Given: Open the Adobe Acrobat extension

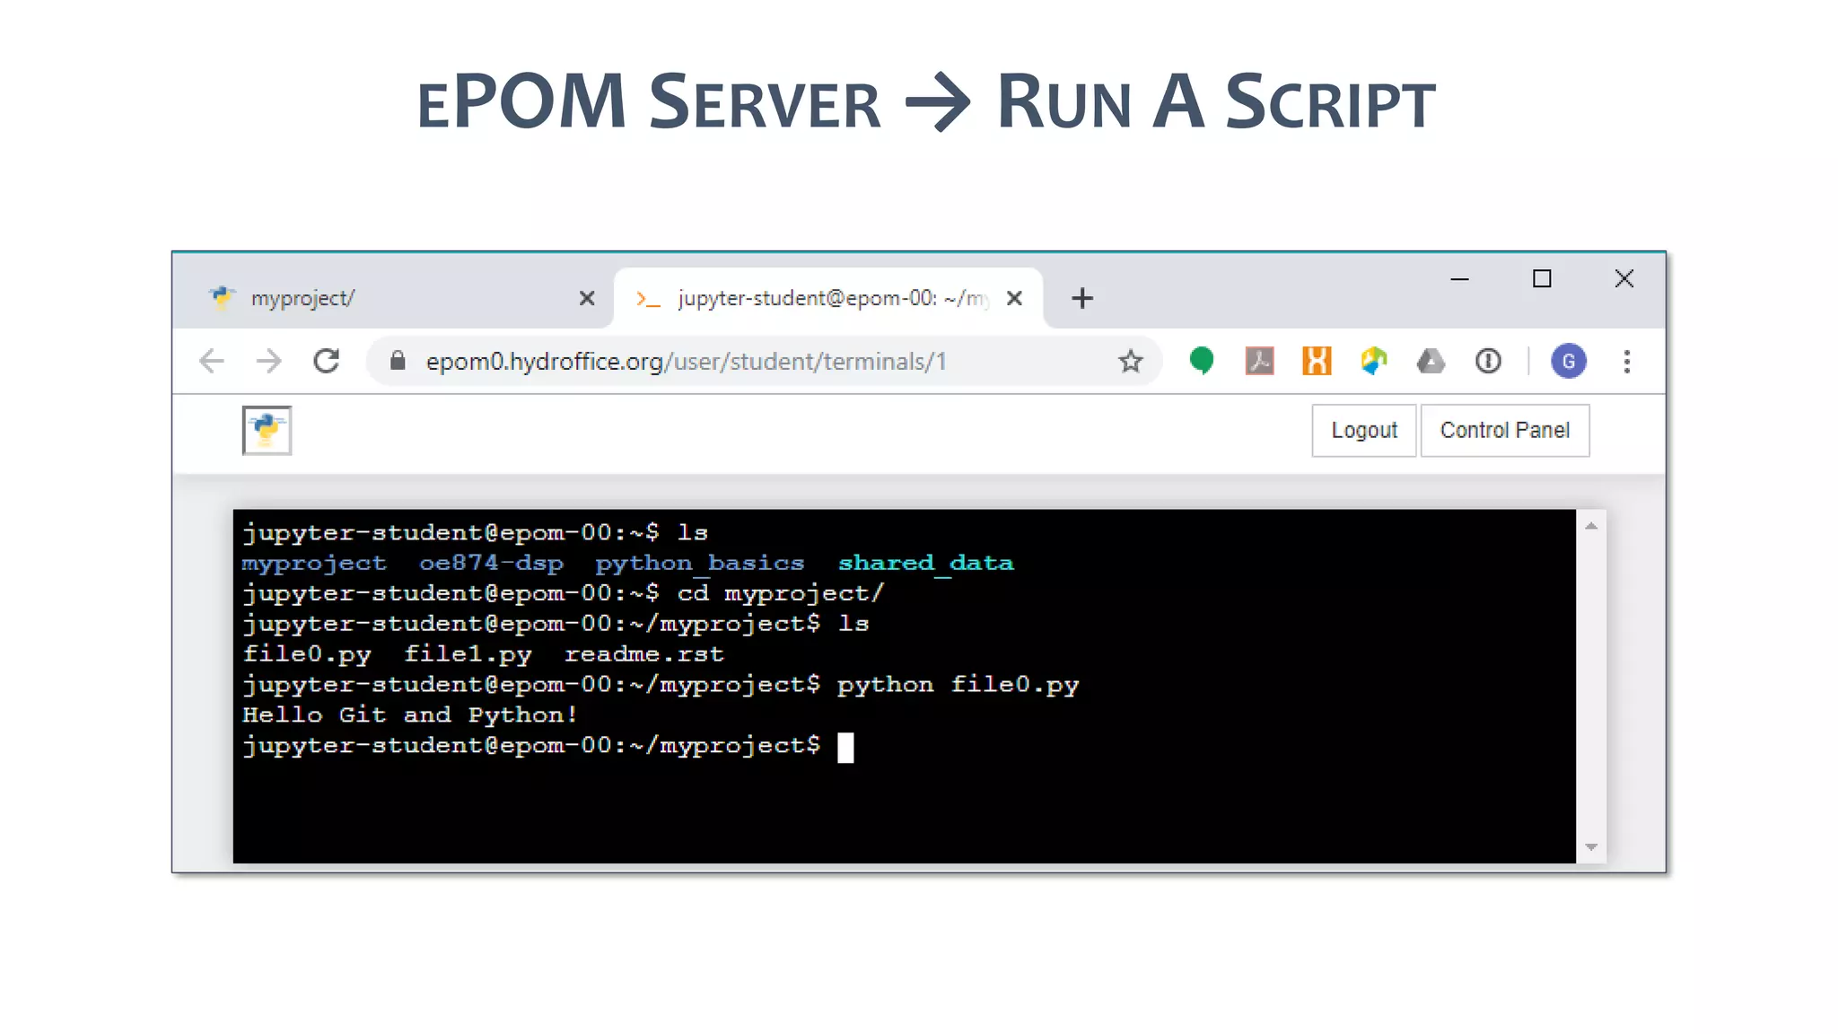Looking at the screenshot, I should 1260,361.
